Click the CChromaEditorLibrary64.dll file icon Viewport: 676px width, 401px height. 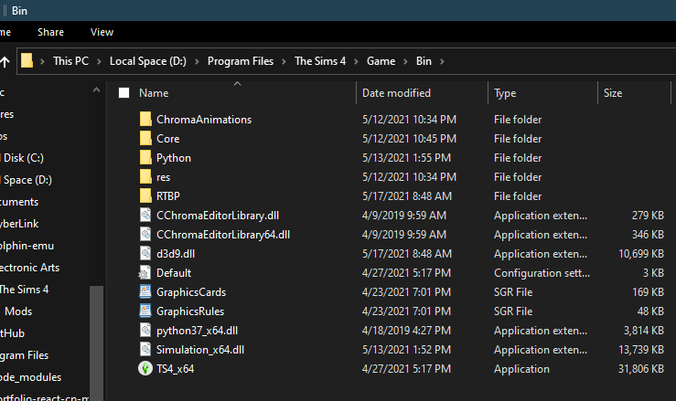point(145,235)
